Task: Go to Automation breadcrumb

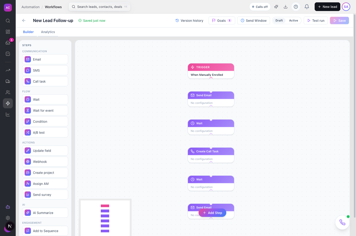Action: [31, 7]
